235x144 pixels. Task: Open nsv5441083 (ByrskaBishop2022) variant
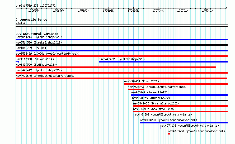click(156, 103)
